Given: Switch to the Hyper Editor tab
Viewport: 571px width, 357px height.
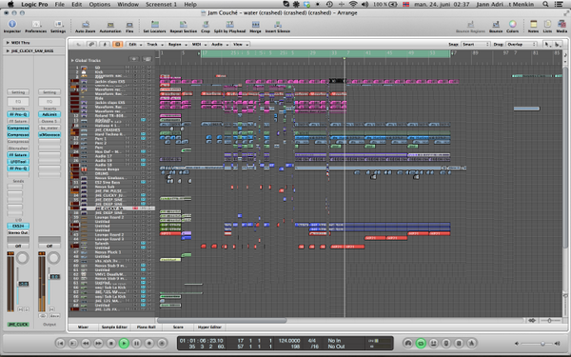Looking at the screenshot, I should click(x=209, y=327).
